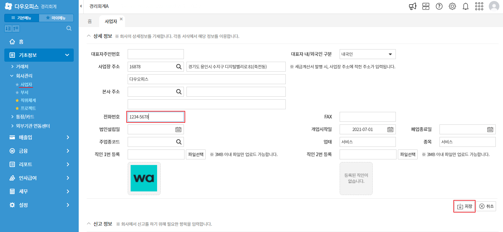Click the magnifier in the 사업장 주소 field
The width and height of the screenshot is (503, 232).
click(x=179, y=66)
